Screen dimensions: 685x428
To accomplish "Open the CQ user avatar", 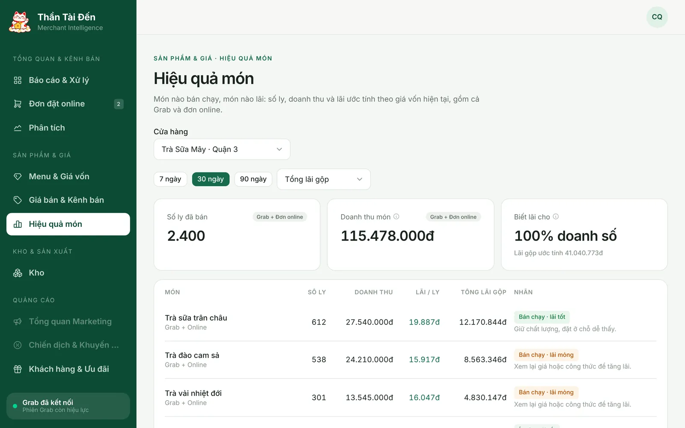I will (657, 17).
